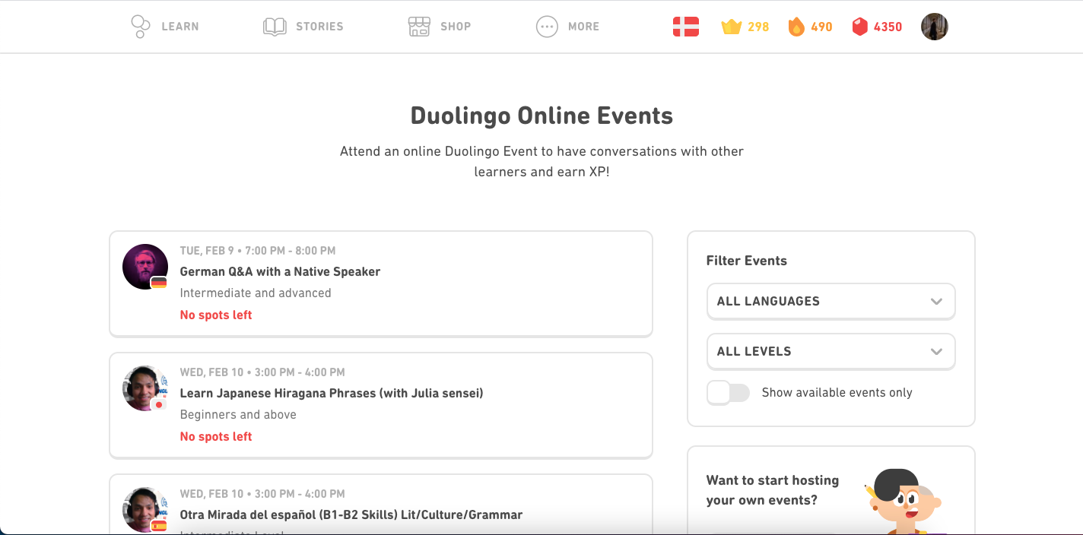
Task: Click 'Attend an online Duolingo Event' description text
Action: tap(541, 161)
